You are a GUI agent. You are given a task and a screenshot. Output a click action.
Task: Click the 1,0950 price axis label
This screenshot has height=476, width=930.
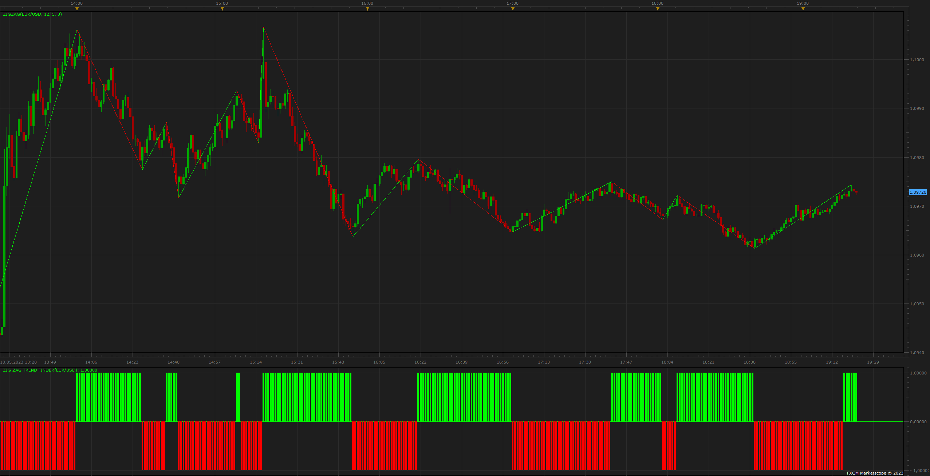point(917,304)
